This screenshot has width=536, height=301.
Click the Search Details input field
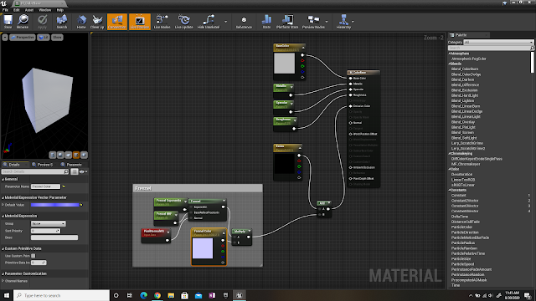pos(35,171)
